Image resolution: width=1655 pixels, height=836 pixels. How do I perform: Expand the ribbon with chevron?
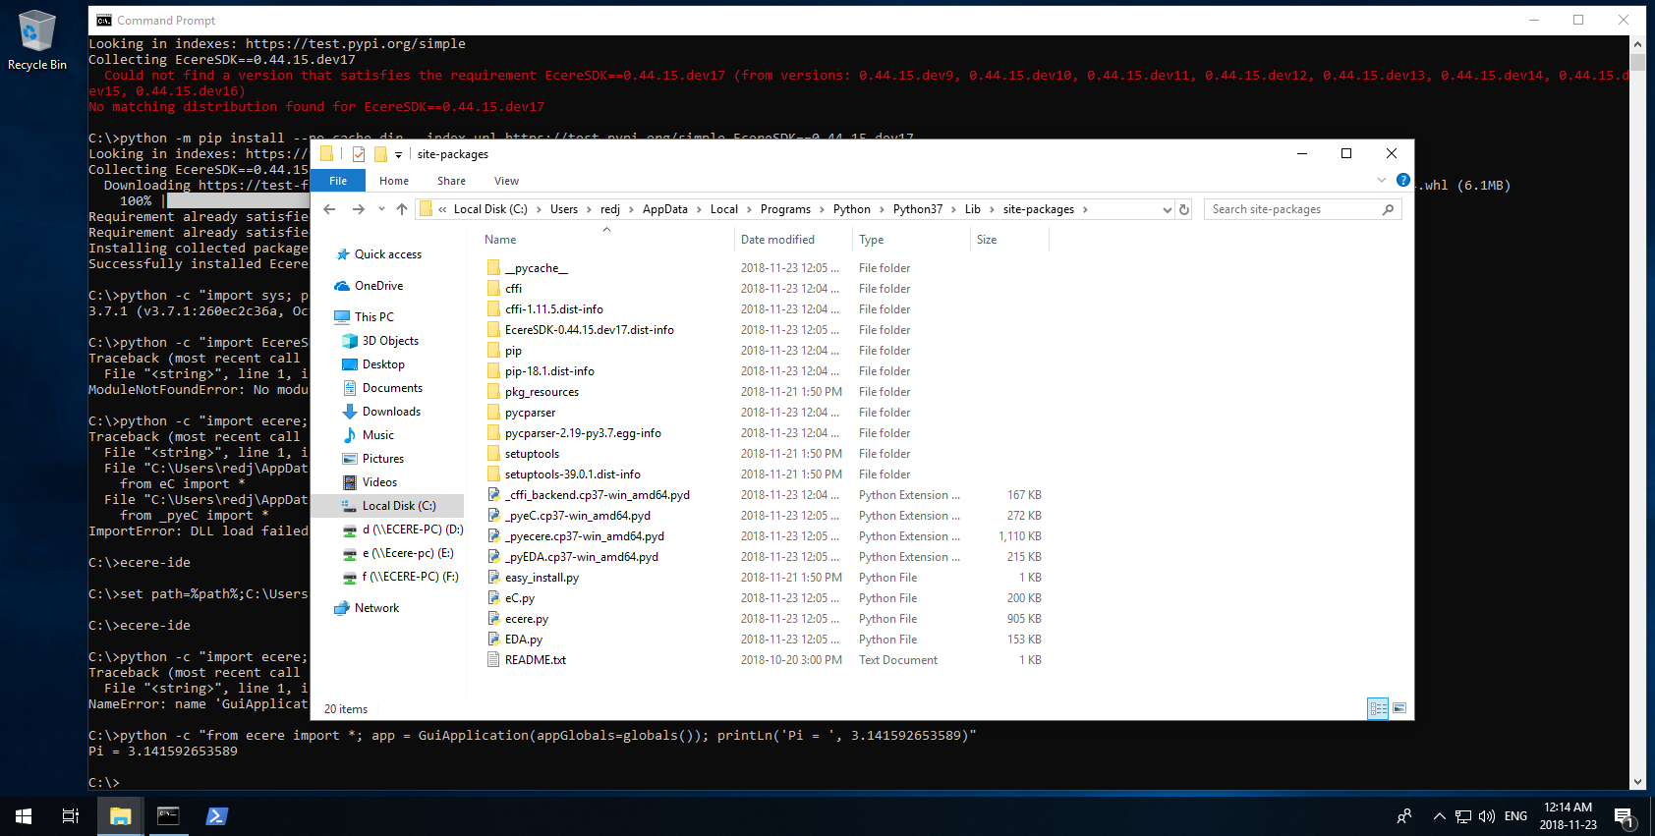coord(1382,180)
